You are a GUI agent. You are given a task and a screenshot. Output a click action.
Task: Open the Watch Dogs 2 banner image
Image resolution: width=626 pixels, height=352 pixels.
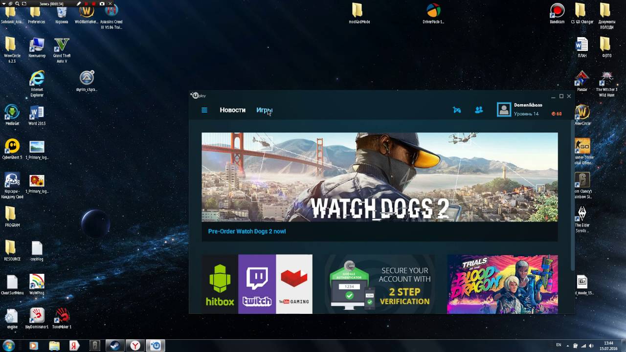[x=380, y=177]
